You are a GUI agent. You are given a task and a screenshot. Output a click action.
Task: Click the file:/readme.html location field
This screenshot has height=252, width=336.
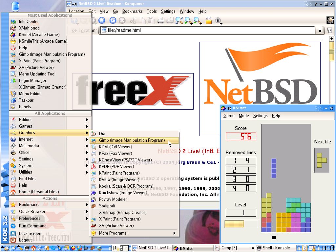coord(208,31)
